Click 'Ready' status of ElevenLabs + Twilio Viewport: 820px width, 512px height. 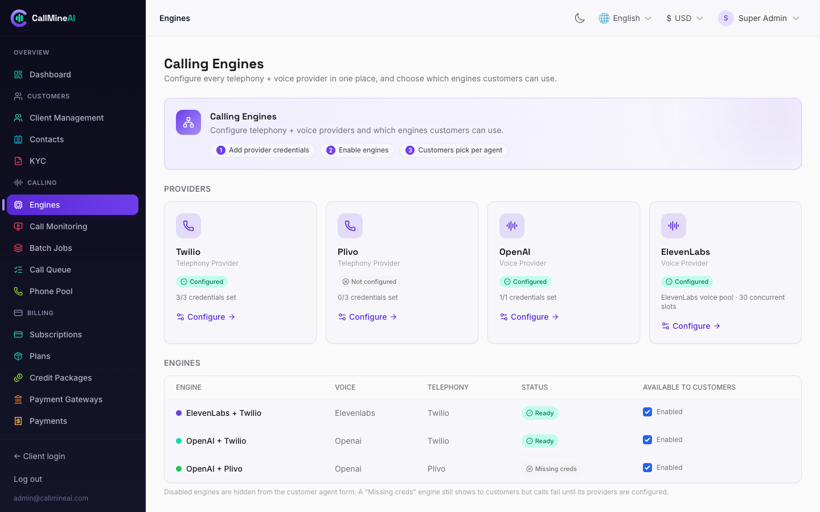(x=540, y=413)
